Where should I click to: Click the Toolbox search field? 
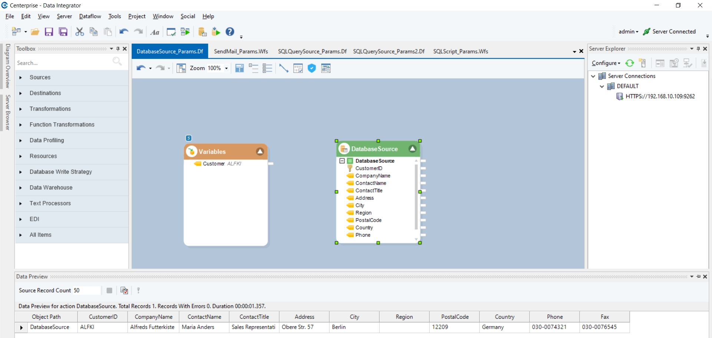pos(63,63)
